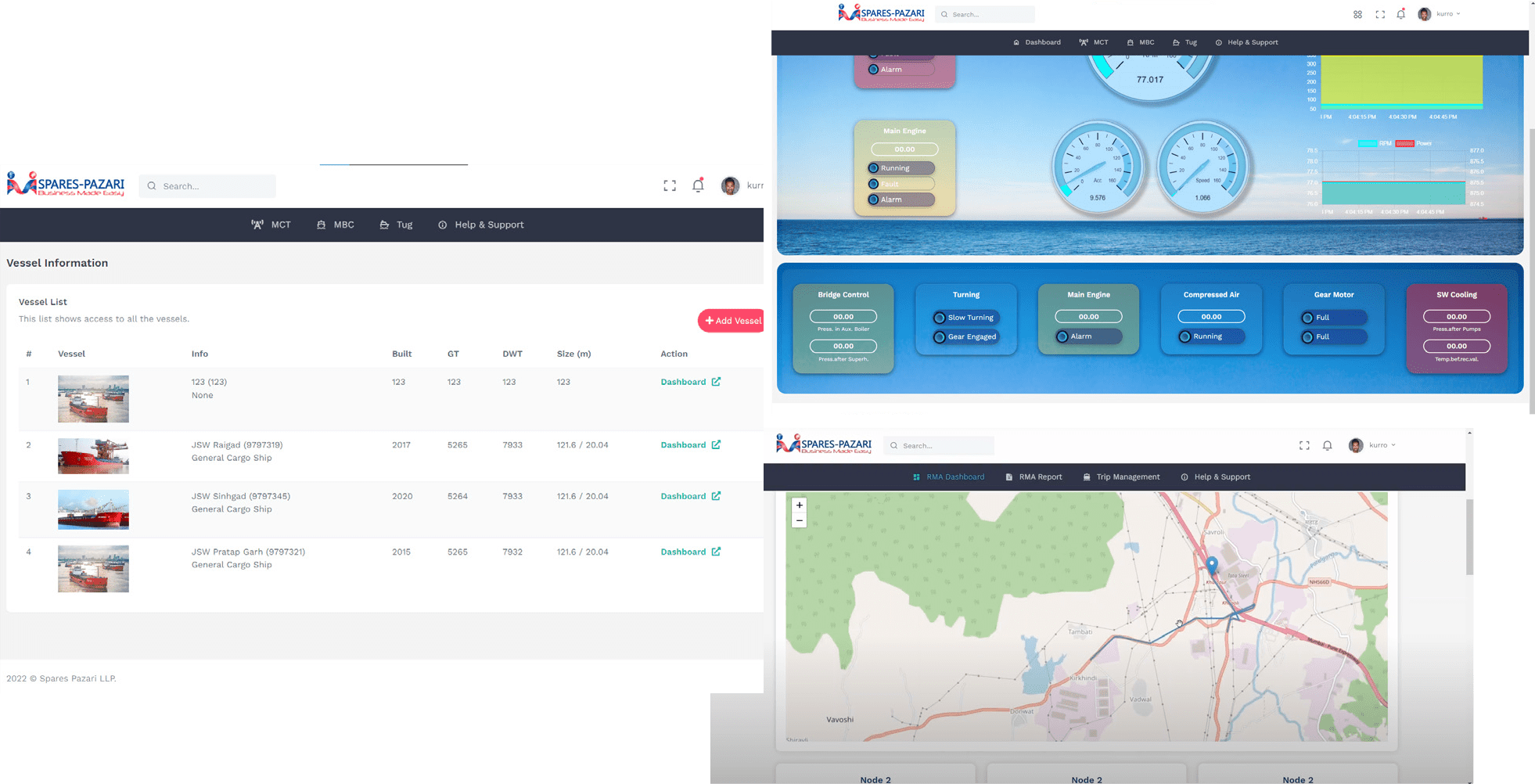Click search field in Vessel Information header
This screenshot has width=1535, height=784.
pos(207,186)
